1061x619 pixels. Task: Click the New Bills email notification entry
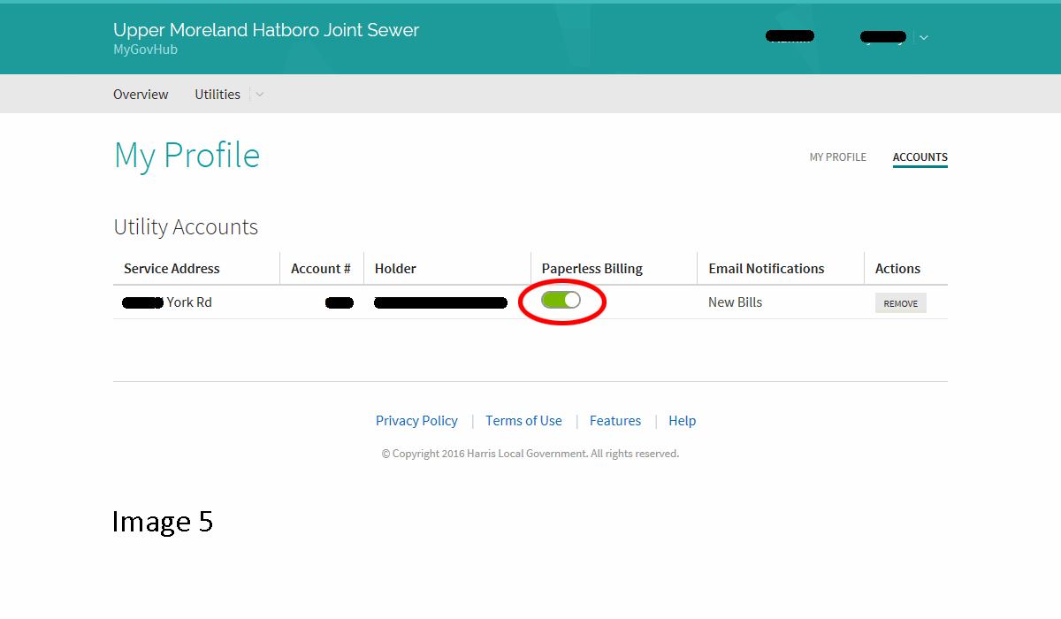point(735,302)
